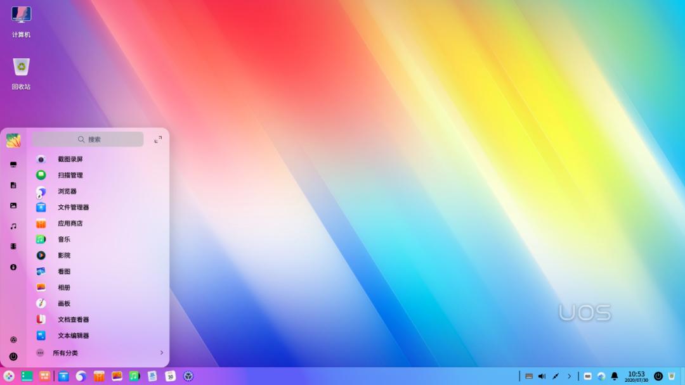Open the 画板 drawing app
685x385 pixels.
point(63,303)
